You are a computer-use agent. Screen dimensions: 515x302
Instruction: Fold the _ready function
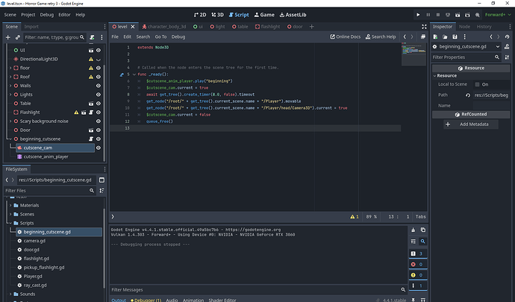point(134,75)
